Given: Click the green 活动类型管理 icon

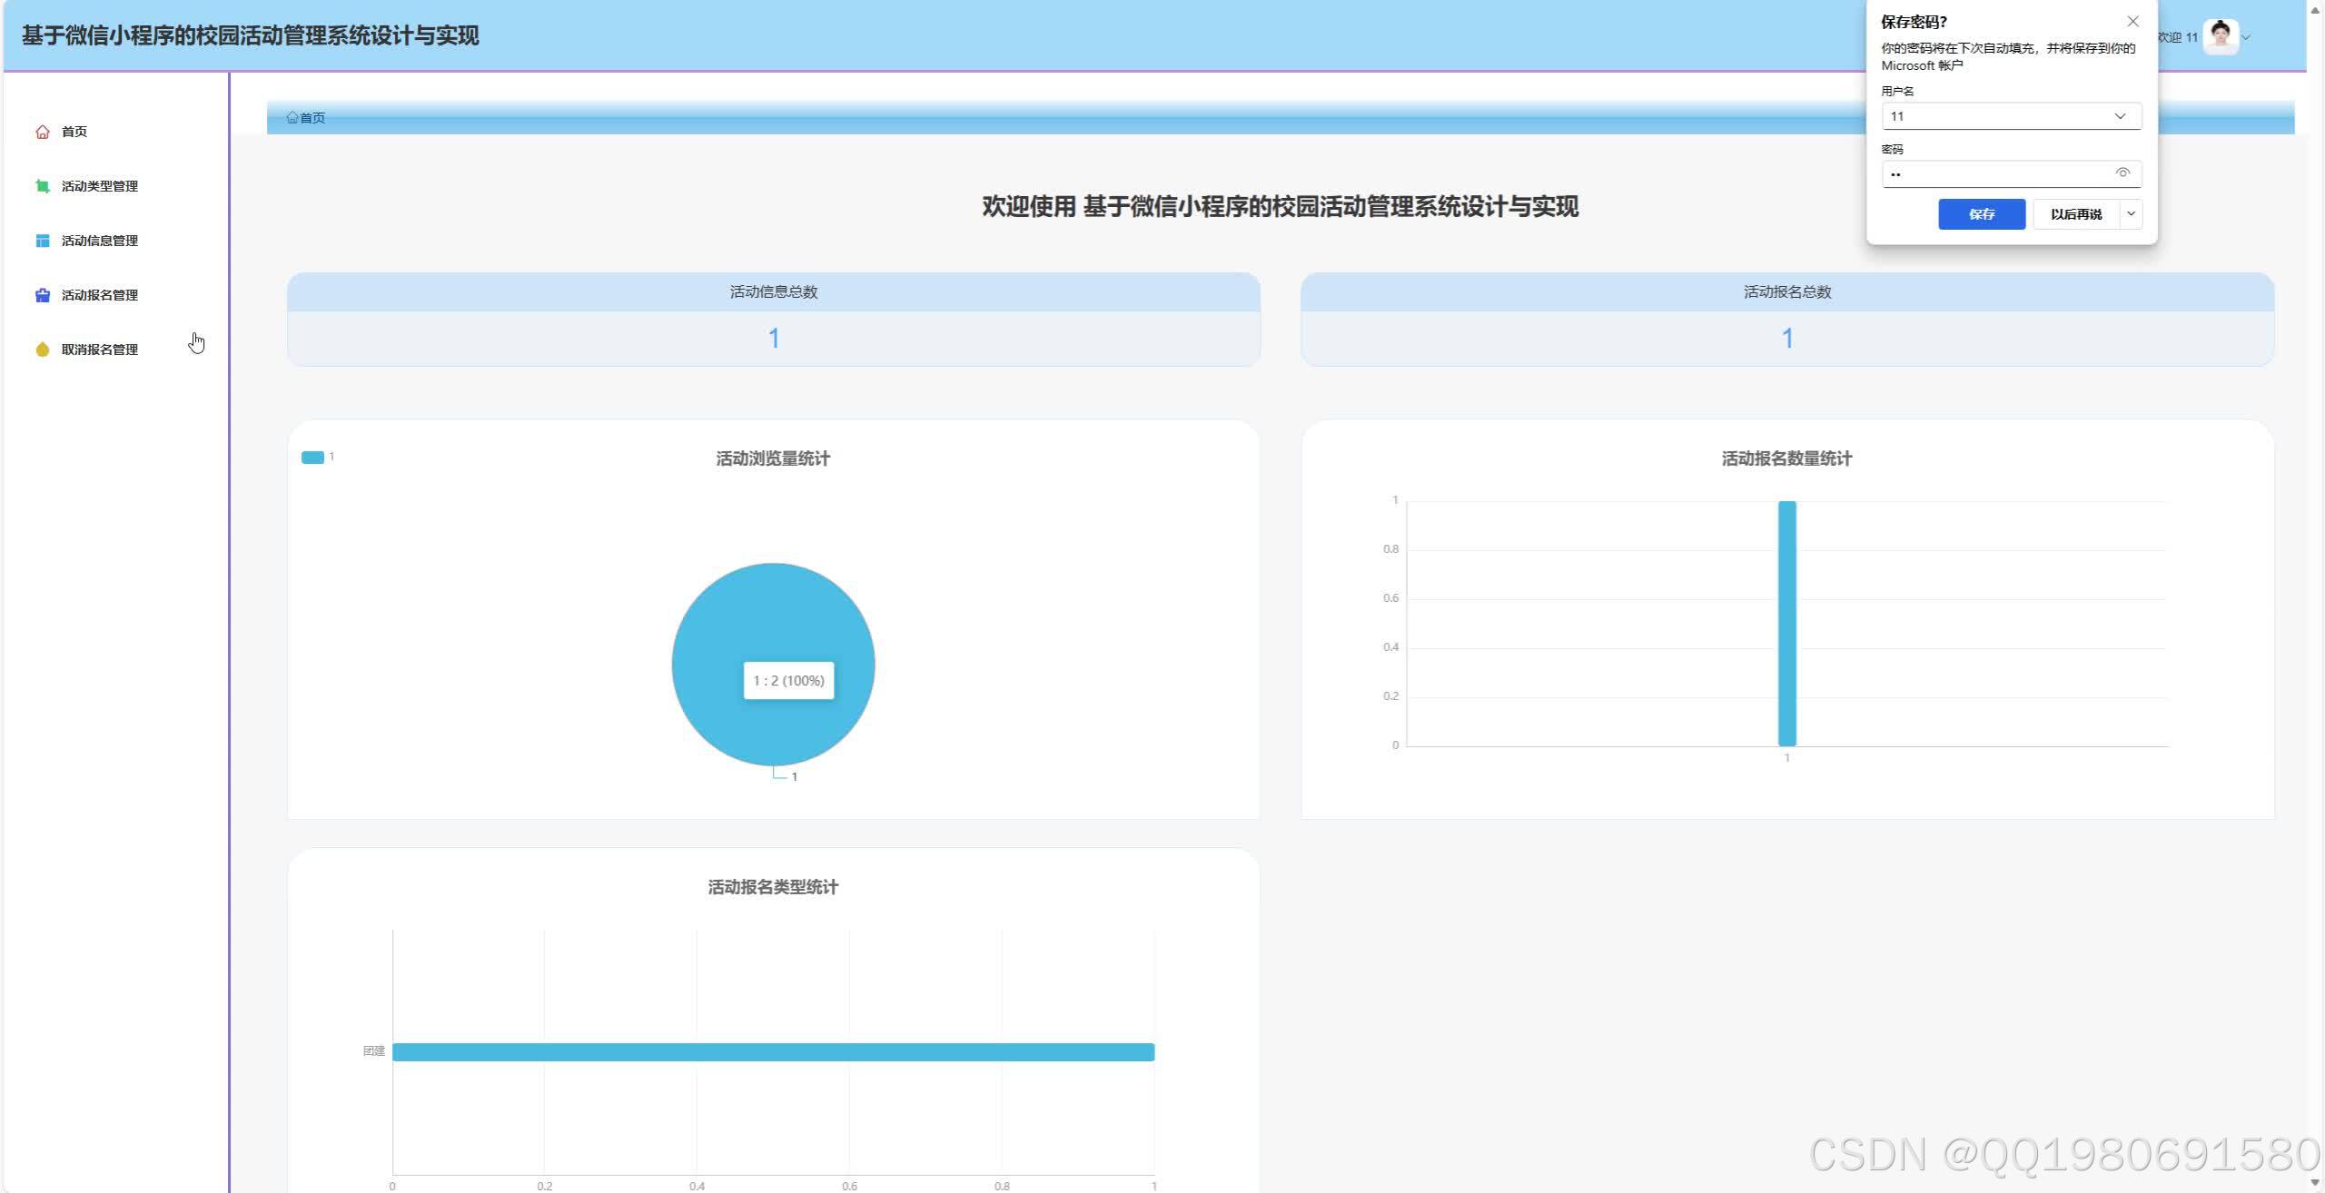Looking at the screenshot, I should click(43, 186).
